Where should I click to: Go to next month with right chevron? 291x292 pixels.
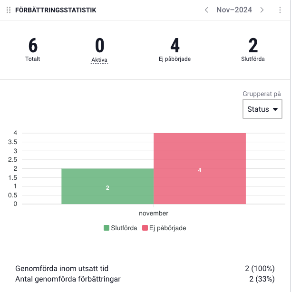262,10
